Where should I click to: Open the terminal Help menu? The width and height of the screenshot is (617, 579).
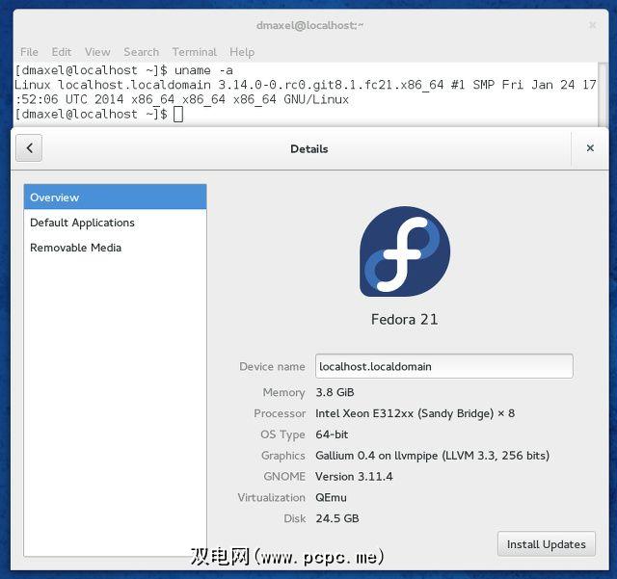242,52
